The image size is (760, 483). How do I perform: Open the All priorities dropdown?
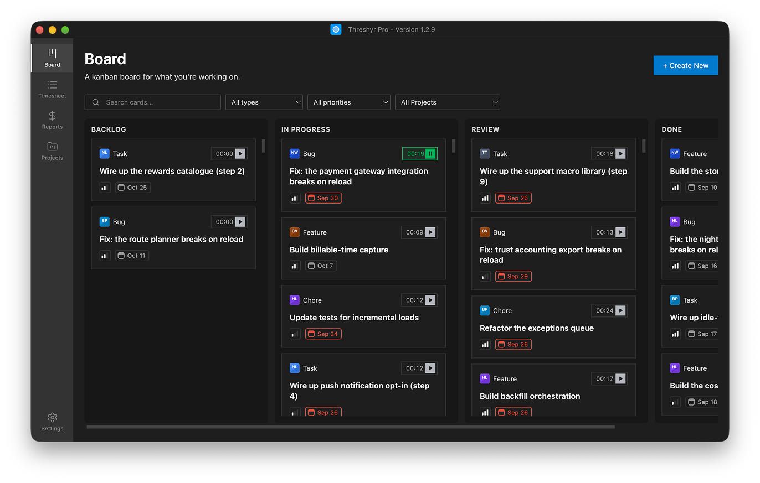pyautogui.click(x=349, y=102)
